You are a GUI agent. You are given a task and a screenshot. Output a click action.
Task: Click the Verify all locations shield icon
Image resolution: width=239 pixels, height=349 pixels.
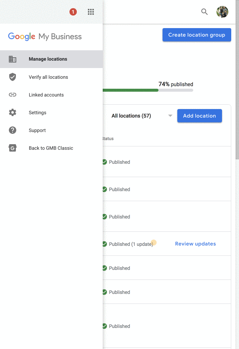point(13,77)
